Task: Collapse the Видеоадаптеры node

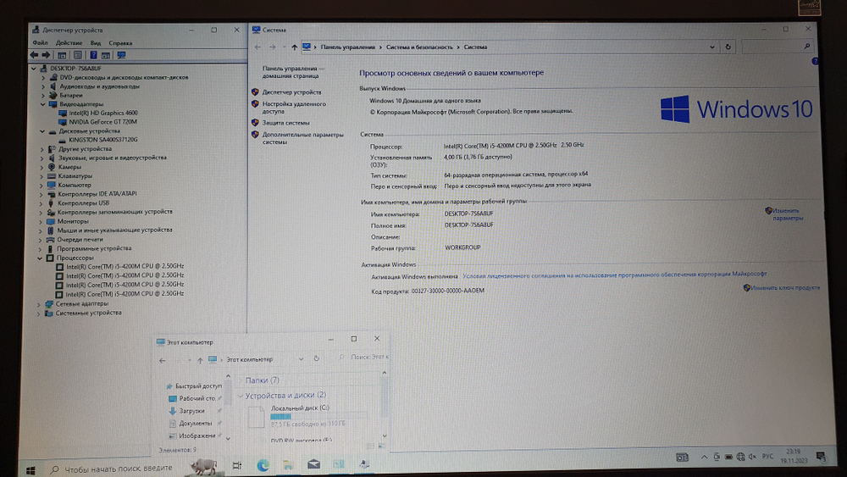Action: point(42,104)
